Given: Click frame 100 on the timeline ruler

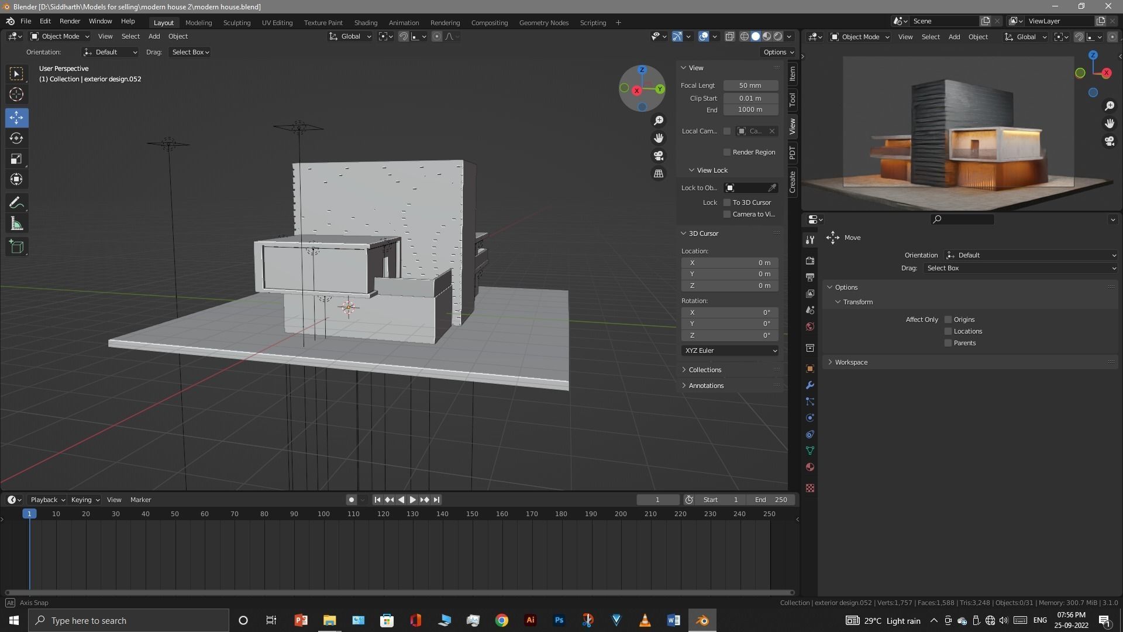Looking at the screenshot, I should pos(323,514).
